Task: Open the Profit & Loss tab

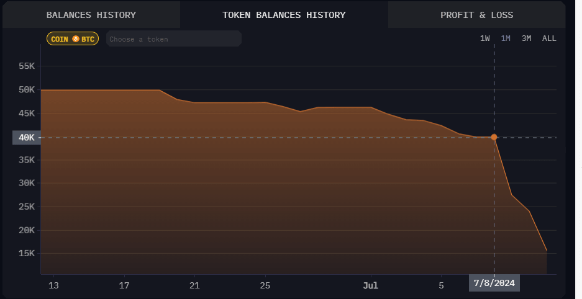Action: pyautogui.click(x=476, y=15)
